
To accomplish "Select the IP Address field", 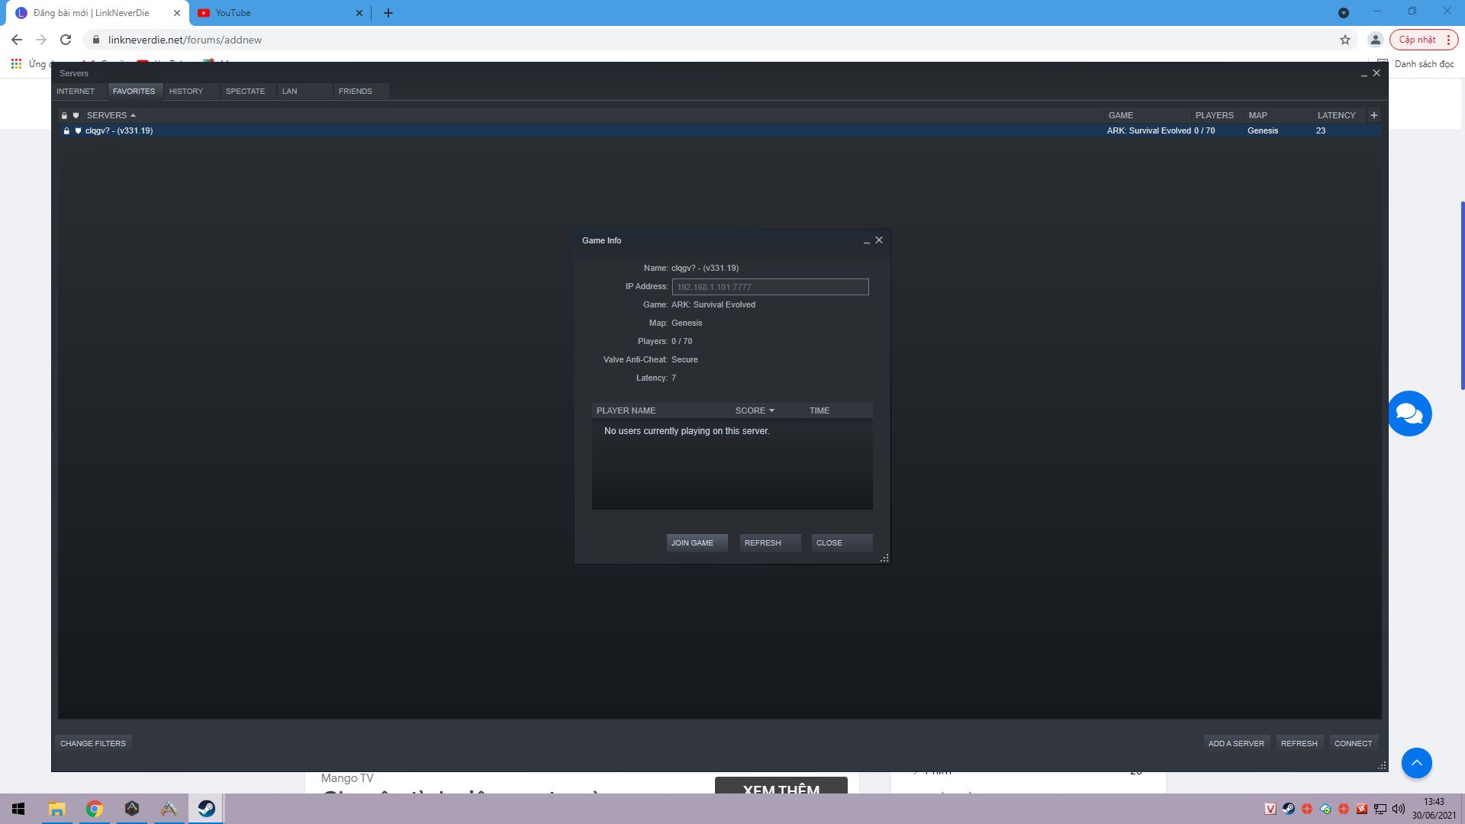I will tap(770, 287).
